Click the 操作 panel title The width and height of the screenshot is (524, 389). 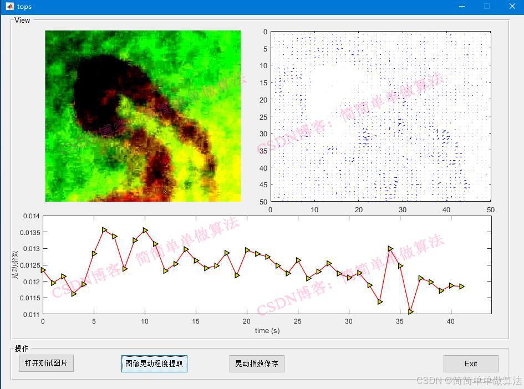[22, 349]
